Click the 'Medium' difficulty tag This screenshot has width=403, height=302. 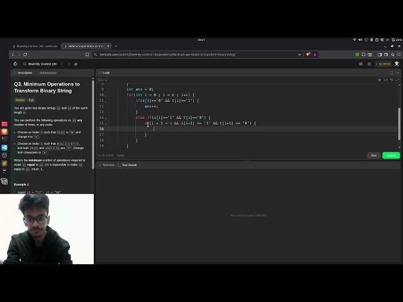(x=20, y=100)
